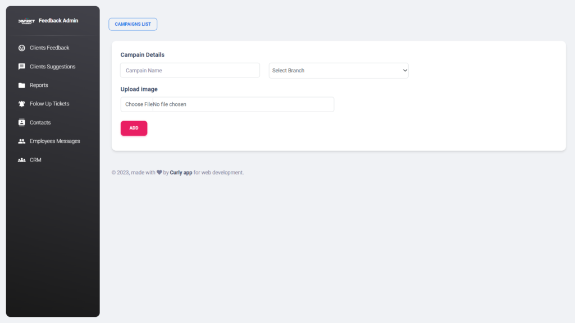Click the address book icon for Contacts

pyautogui.click(x=22, y=122)
